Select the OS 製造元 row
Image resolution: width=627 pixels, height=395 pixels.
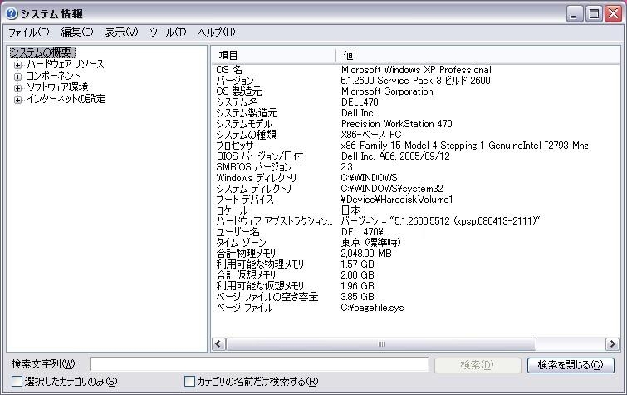point(416,91)
